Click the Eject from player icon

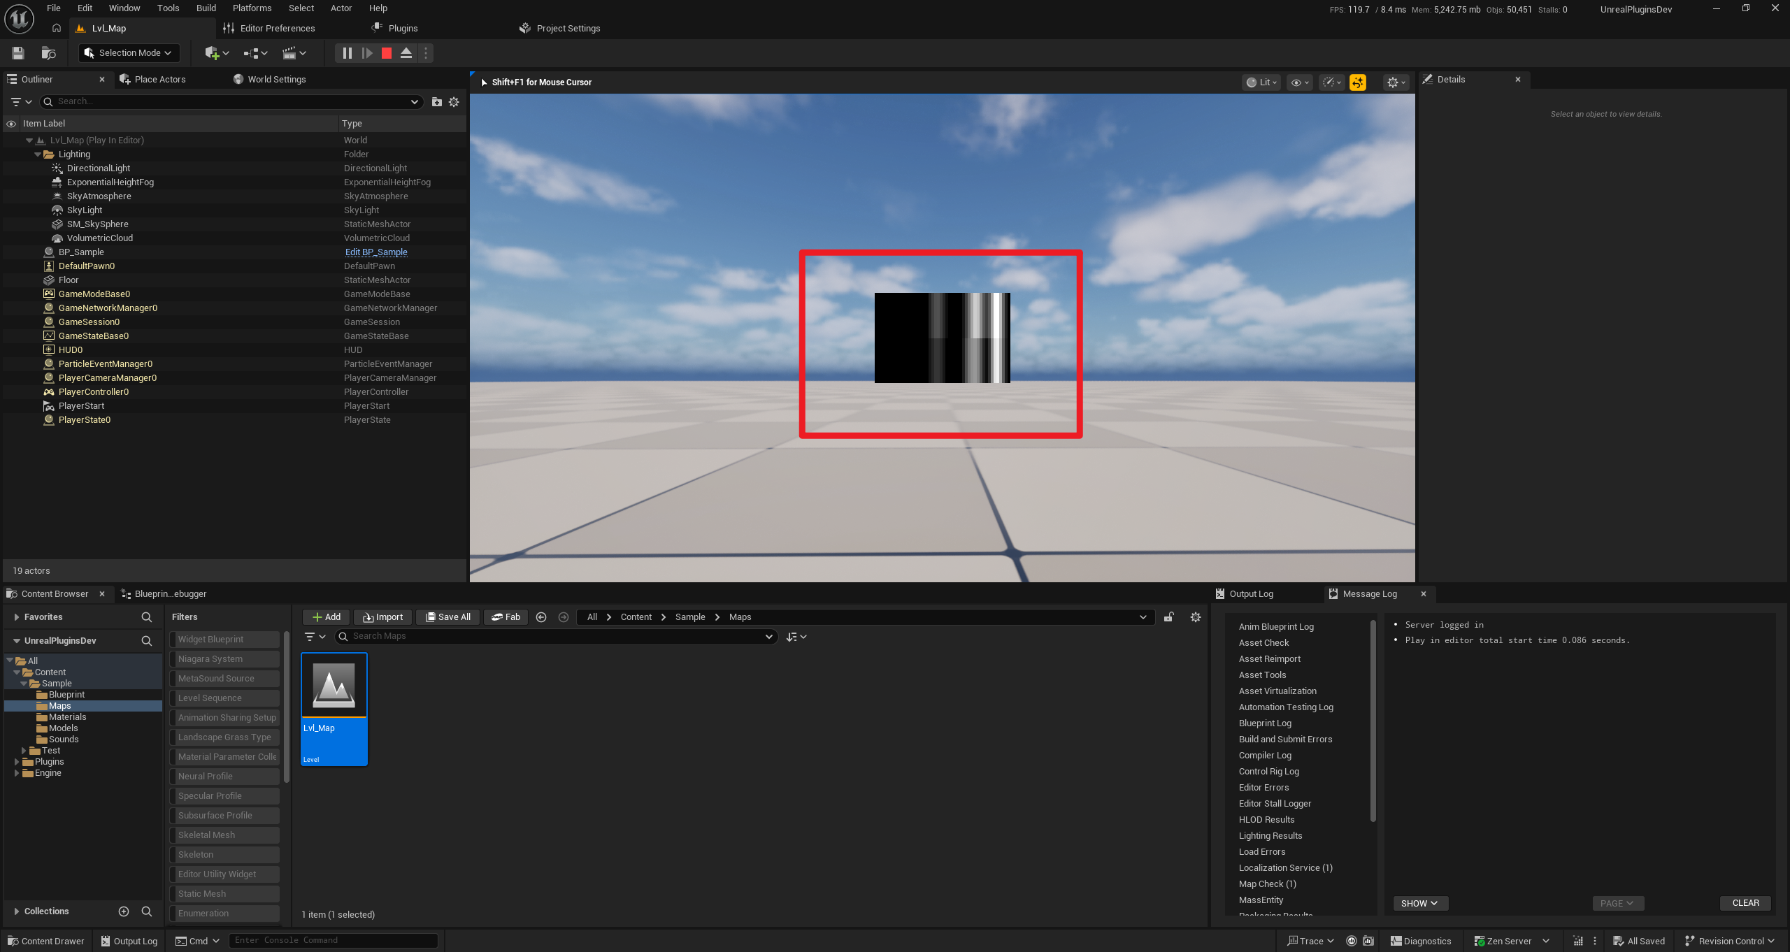click(406, 53)
